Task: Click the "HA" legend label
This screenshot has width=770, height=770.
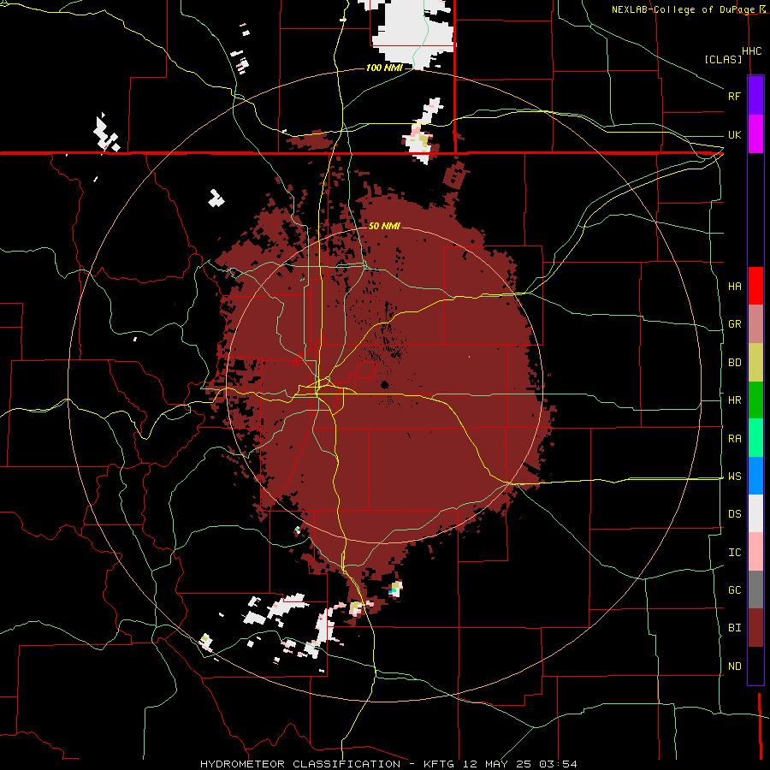Action: (x=735, y=286)
